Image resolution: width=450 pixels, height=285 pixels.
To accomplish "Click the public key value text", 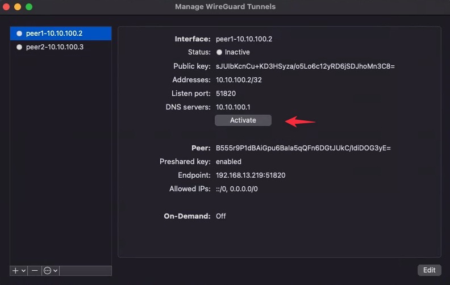I will pos(305,66).
